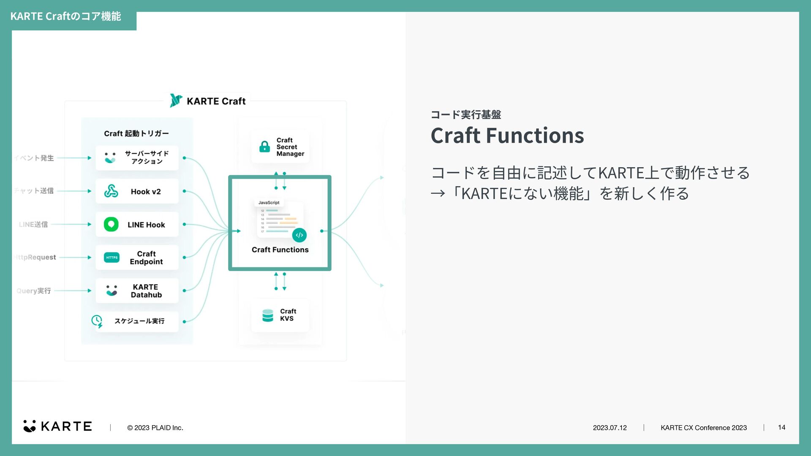
Task: Click the Query実行 label
Action: coord(34,290)
